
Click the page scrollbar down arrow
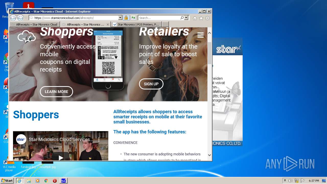[x=209, y=155]
